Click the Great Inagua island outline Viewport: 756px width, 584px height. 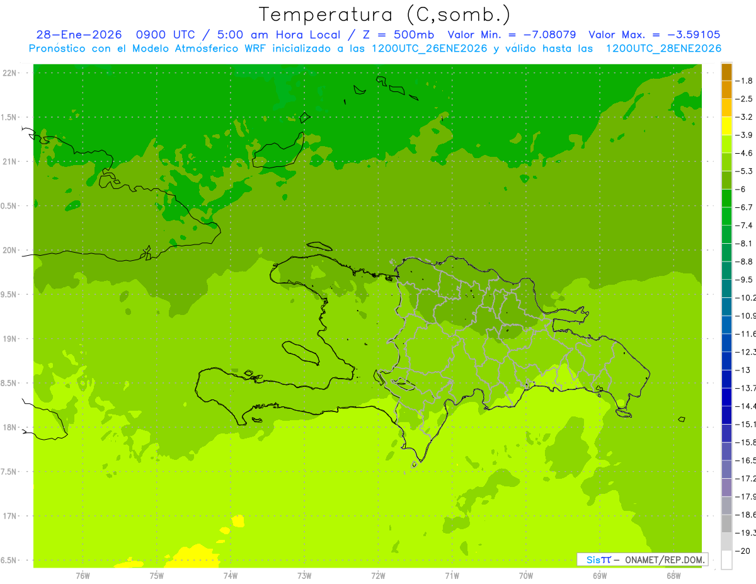pos(278,151)
